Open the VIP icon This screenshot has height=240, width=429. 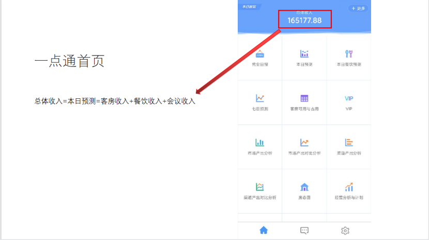pos(349,98)
